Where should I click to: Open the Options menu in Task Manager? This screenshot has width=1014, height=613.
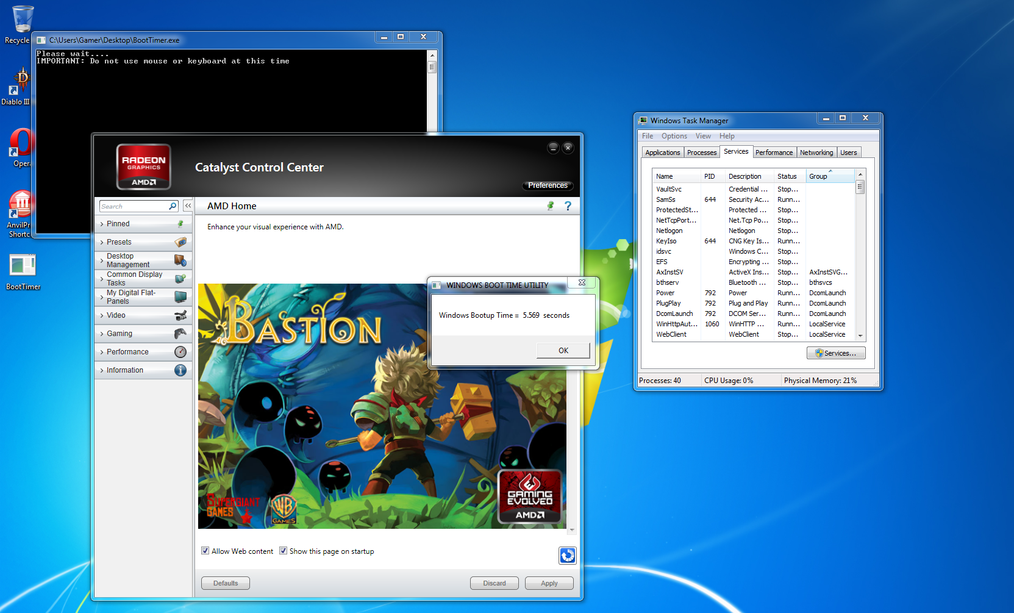tap(674, 136)
